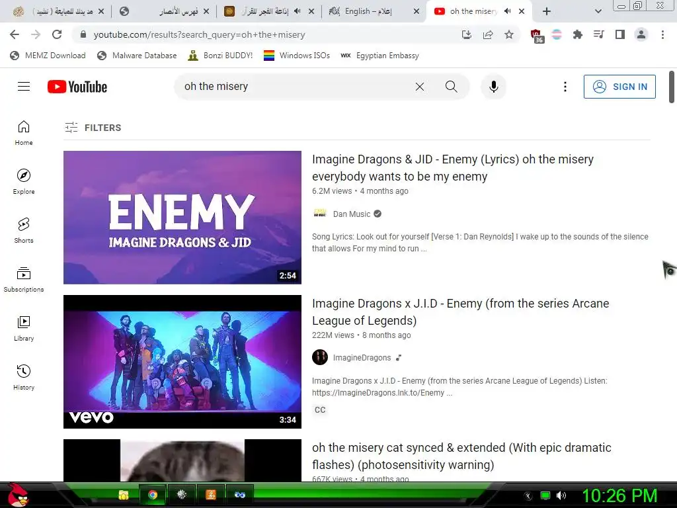Open Explore in sidebar
The width and height of the screenshot is (677, 508).
pyautogui.click(x=24, y=181)
